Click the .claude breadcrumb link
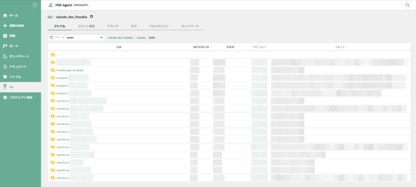Image resolution: width=416 pixels, height=187 pixels. [141, 38]
